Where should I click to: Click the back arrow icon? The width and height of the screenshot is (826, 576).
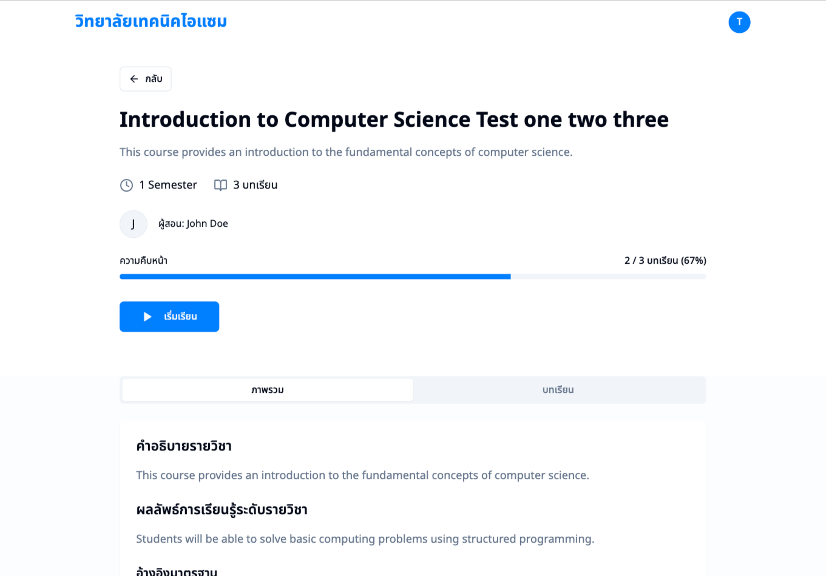(134, 79)
